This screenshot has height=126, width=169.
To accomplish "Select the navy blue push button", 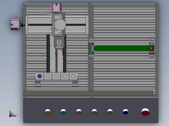I will click(x=125, y=112).
